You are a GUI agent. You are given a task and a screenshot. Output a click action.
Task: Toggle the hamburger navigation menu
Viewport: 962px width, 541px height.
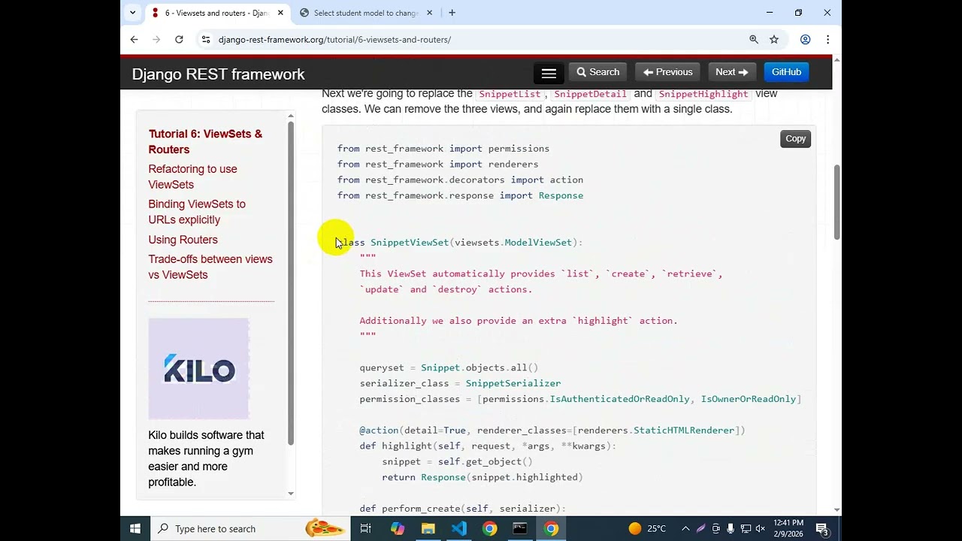(x=549, y=73)
